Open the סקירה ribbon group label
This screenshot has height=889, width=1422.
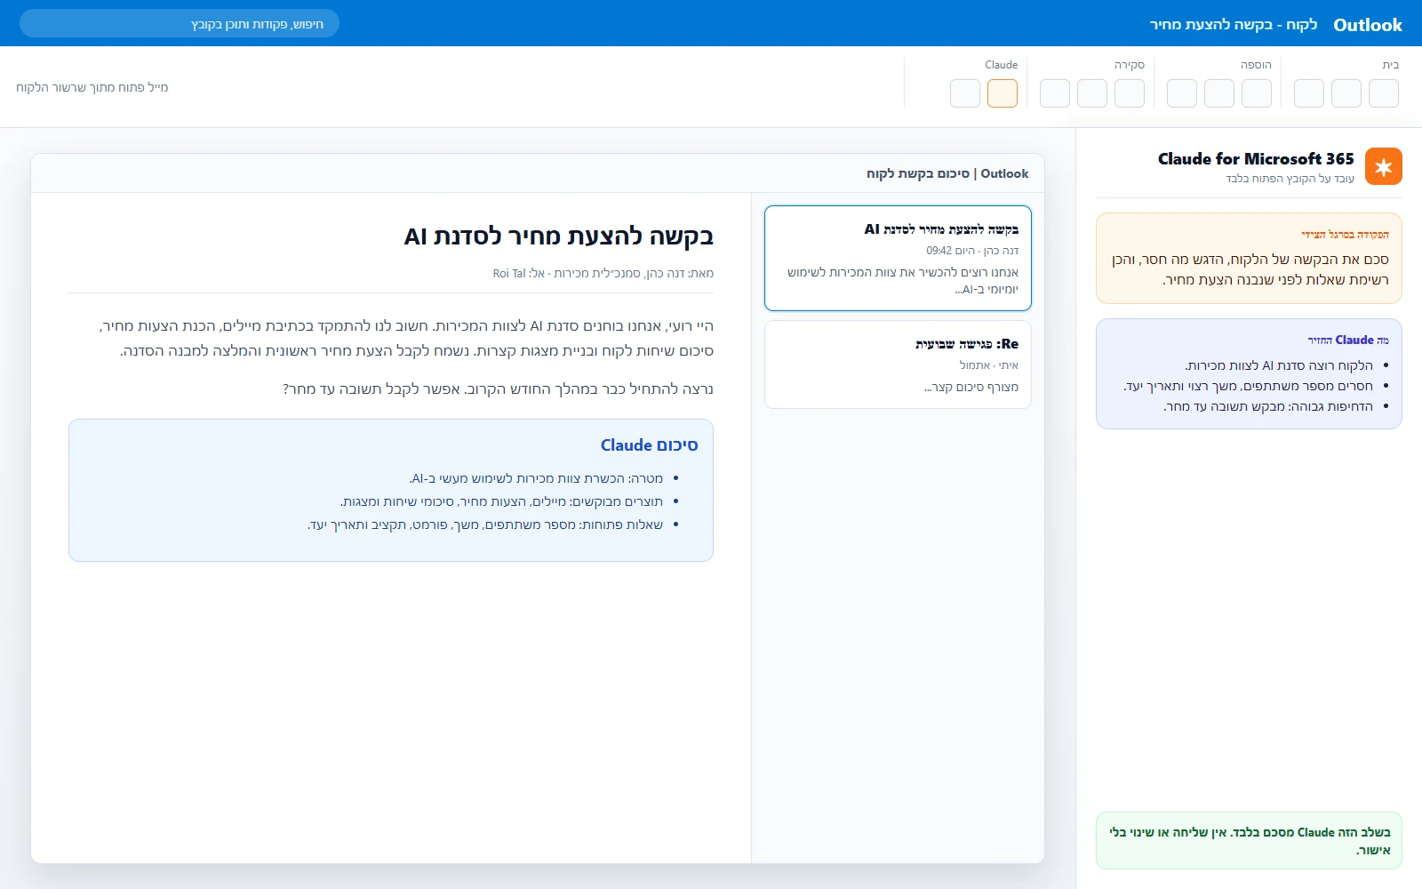1130,65
